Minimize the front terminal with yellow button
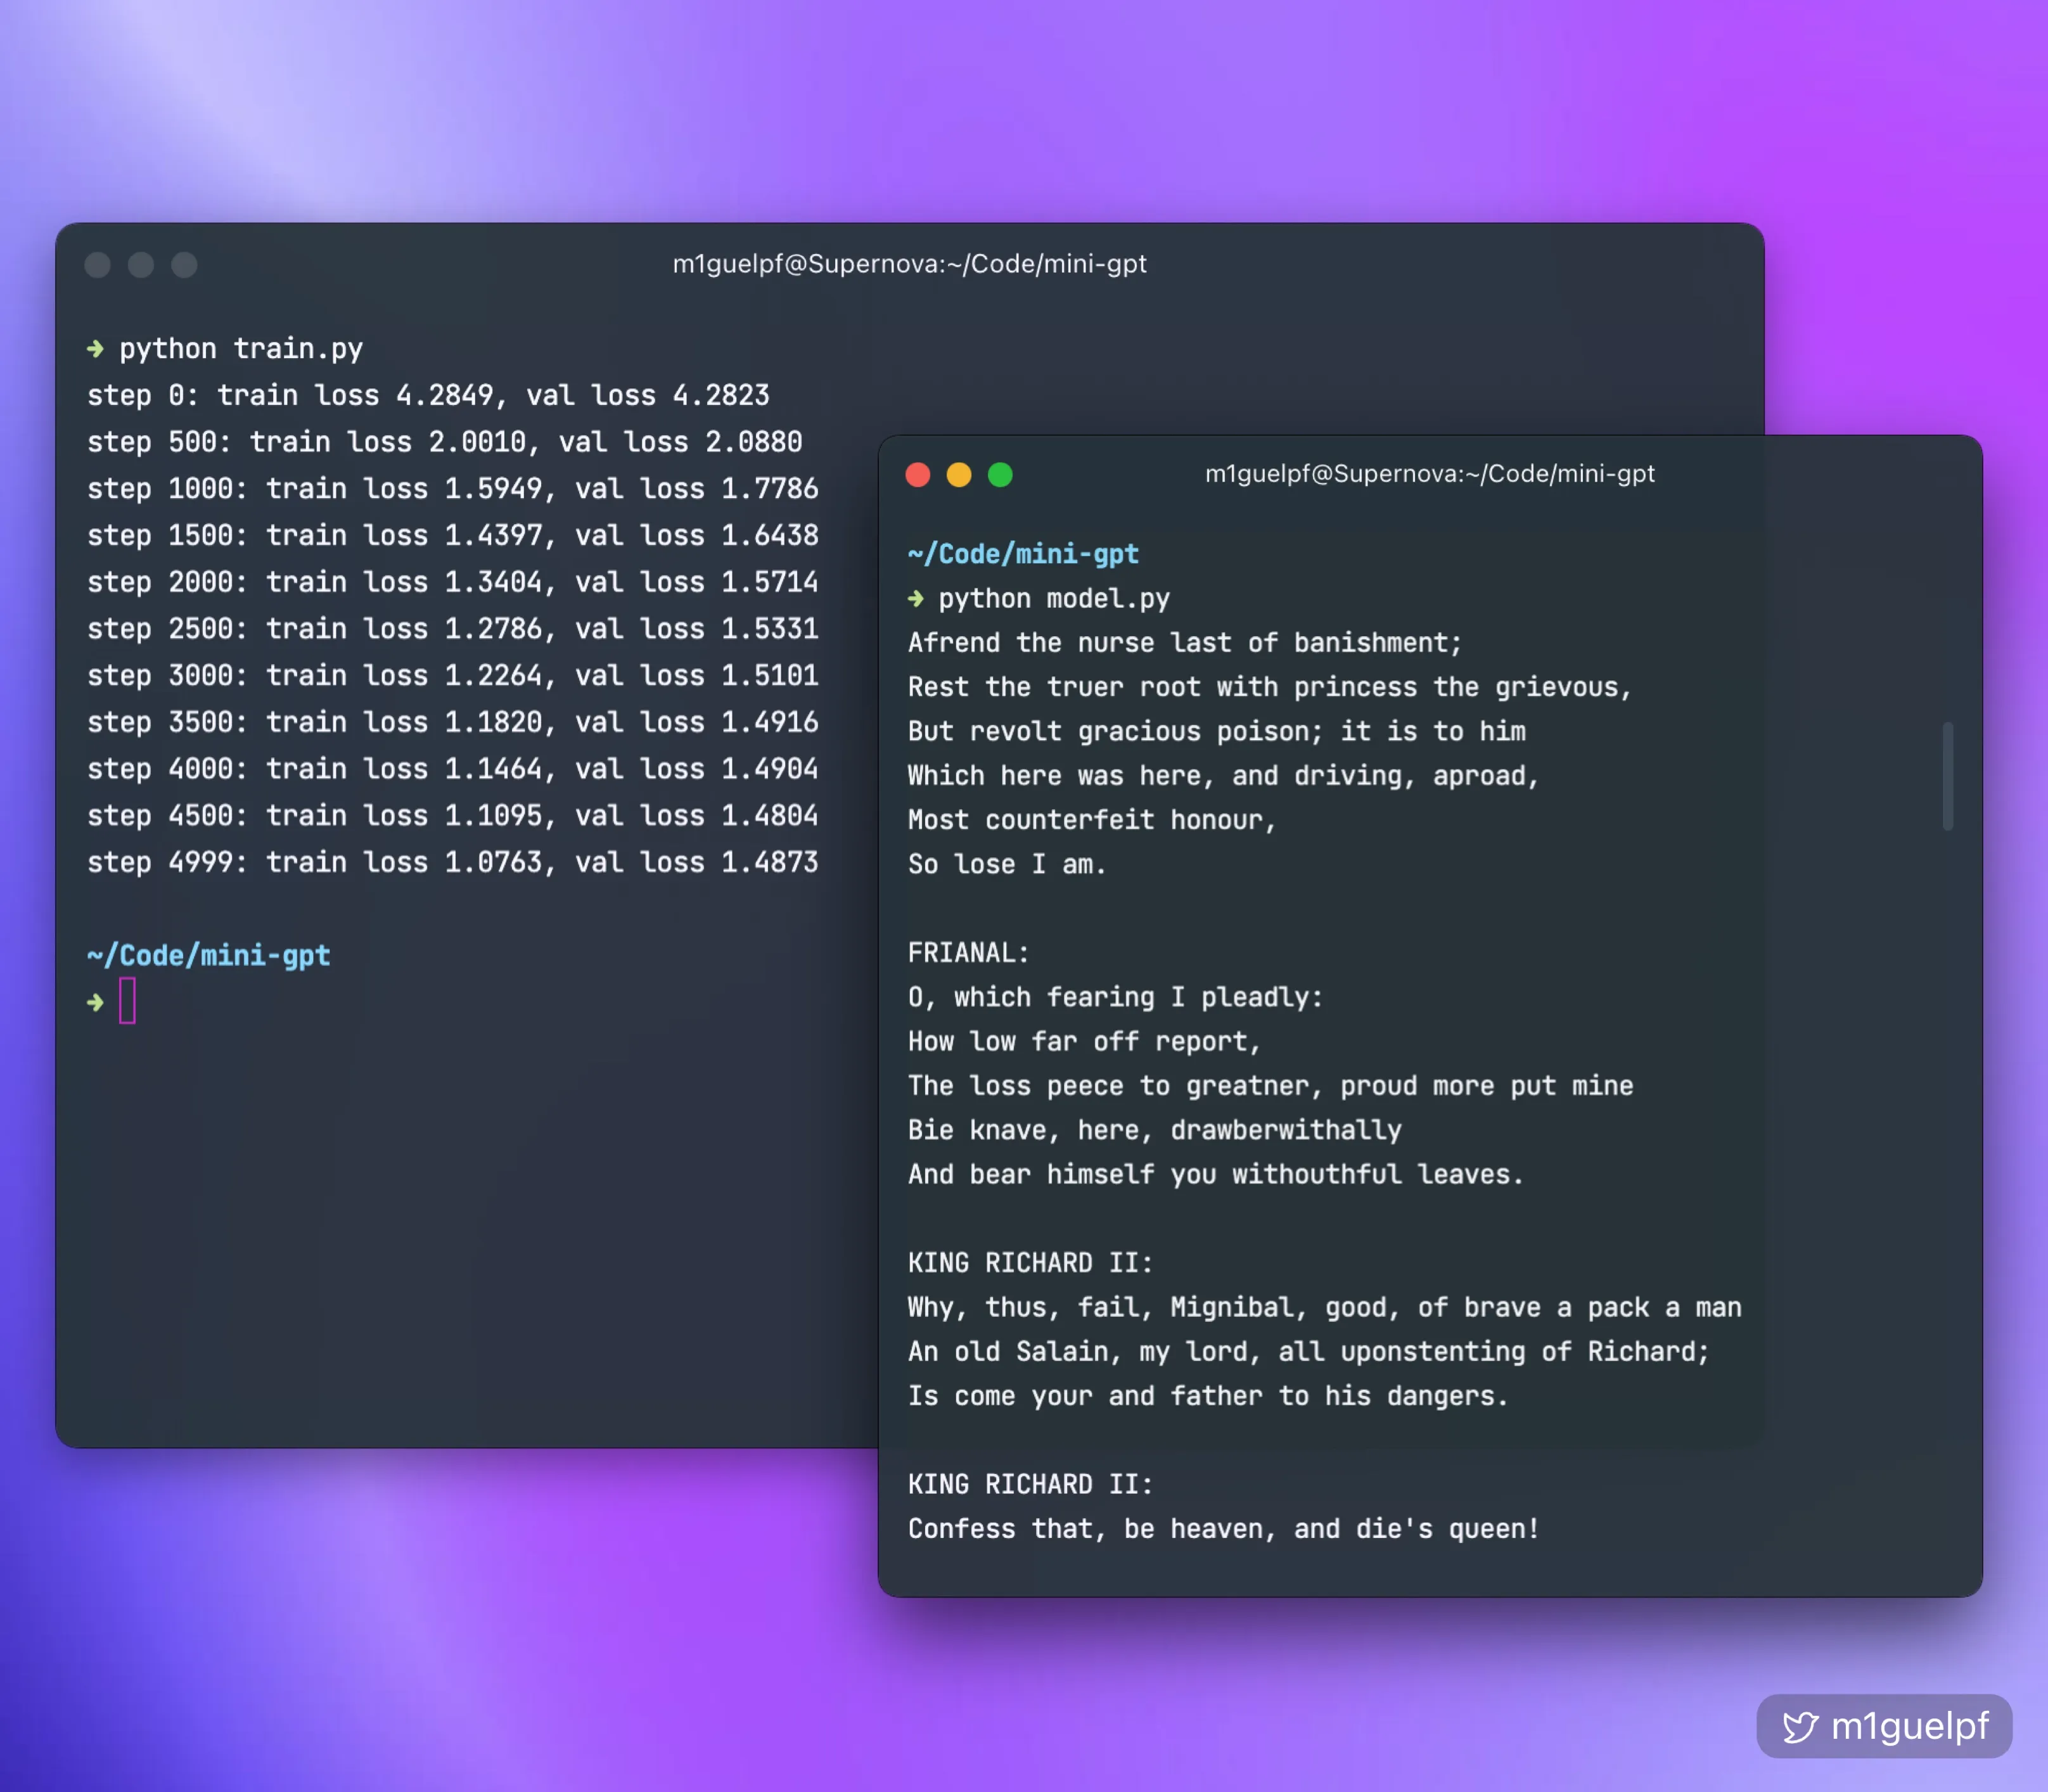Viewport: 2048px width, 1792px height. [x=958, y=475]
